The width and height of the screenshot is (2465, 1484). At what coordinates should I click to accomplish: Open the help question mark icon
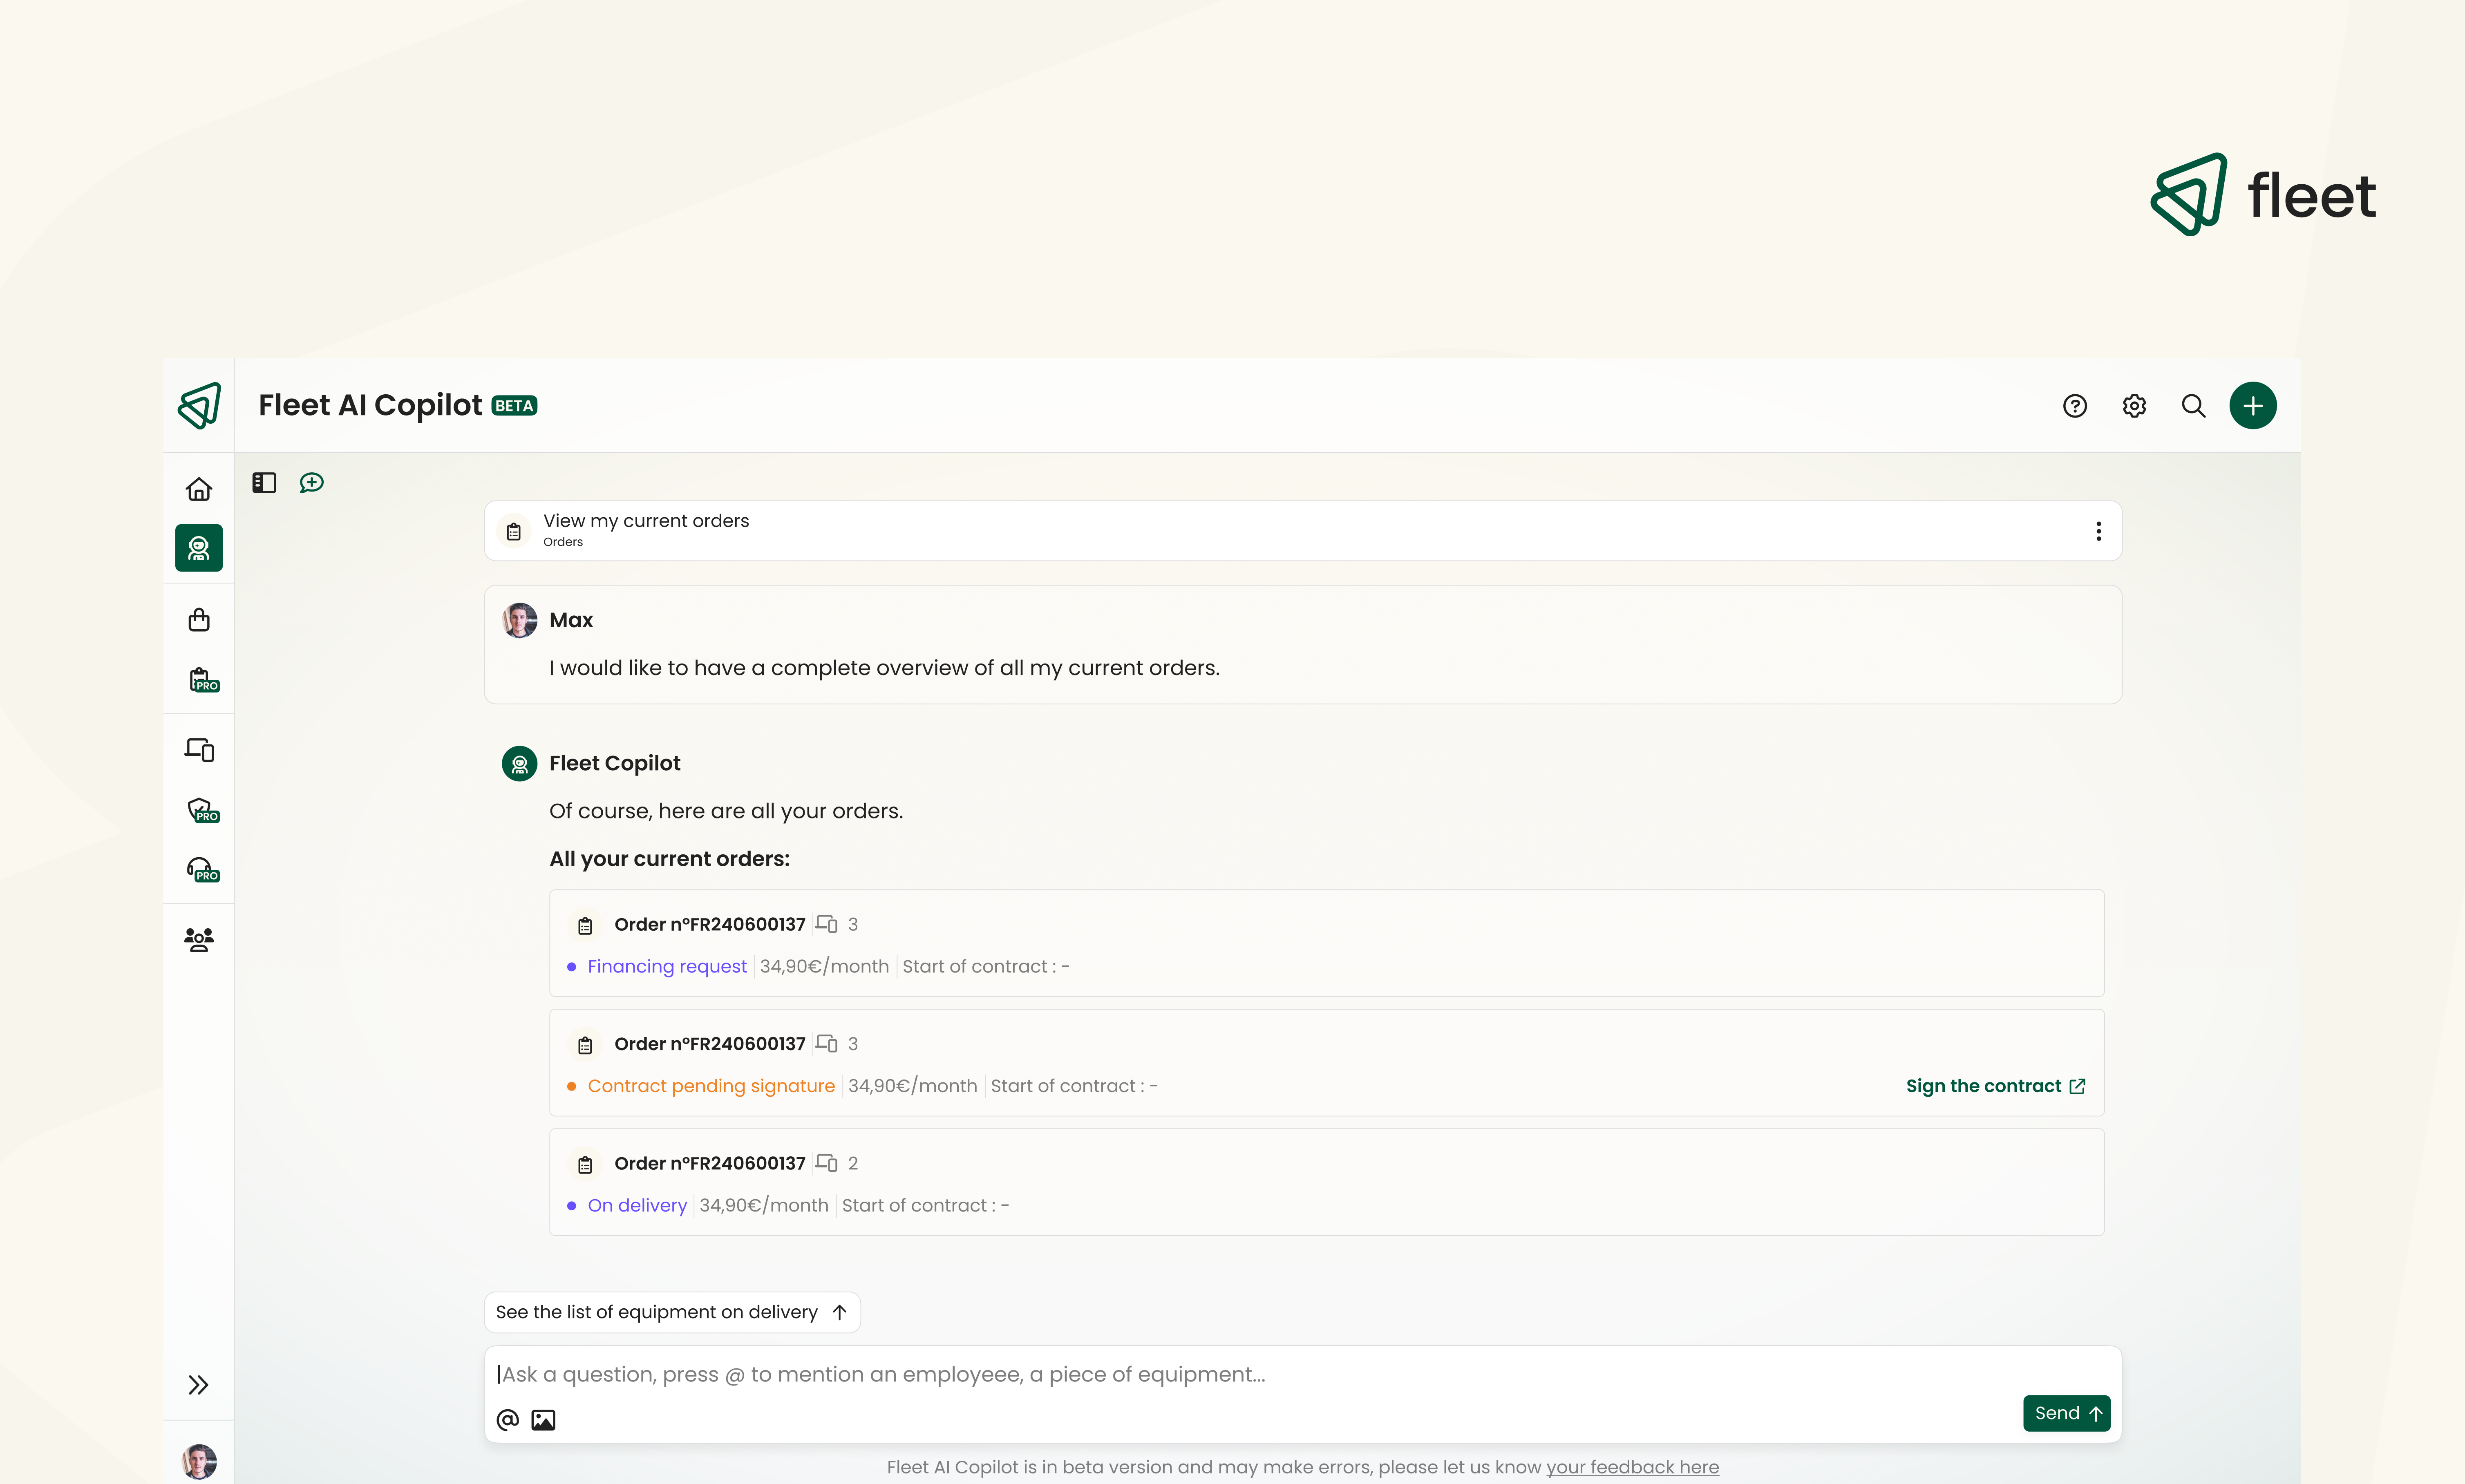click(2075, 406)
